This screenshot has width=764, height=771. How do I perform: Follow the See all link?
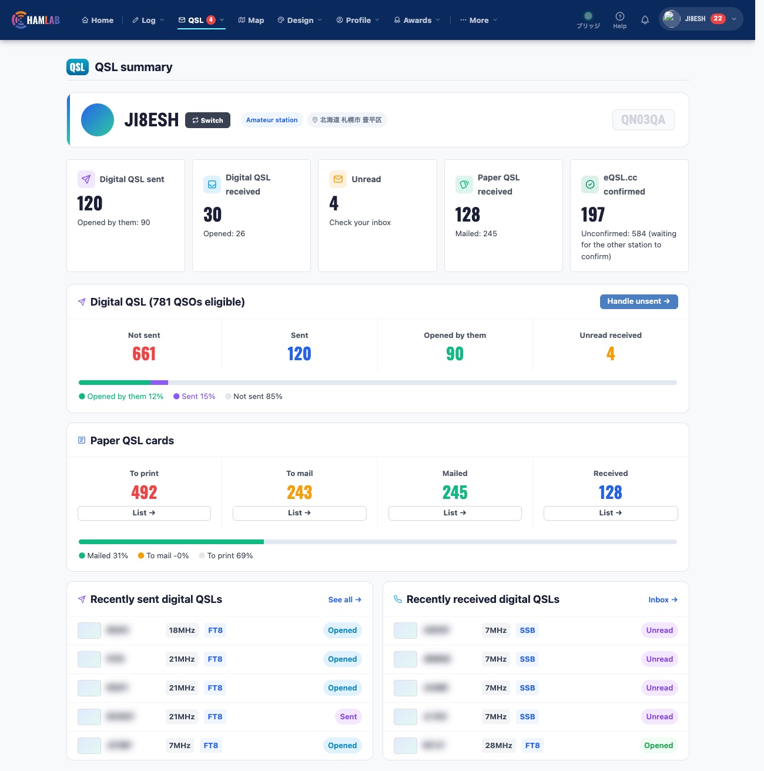(344, 599)
